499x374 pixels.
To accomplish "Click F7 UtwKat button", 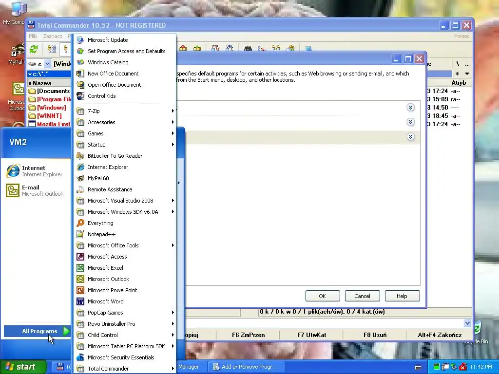I will point(311,335).
